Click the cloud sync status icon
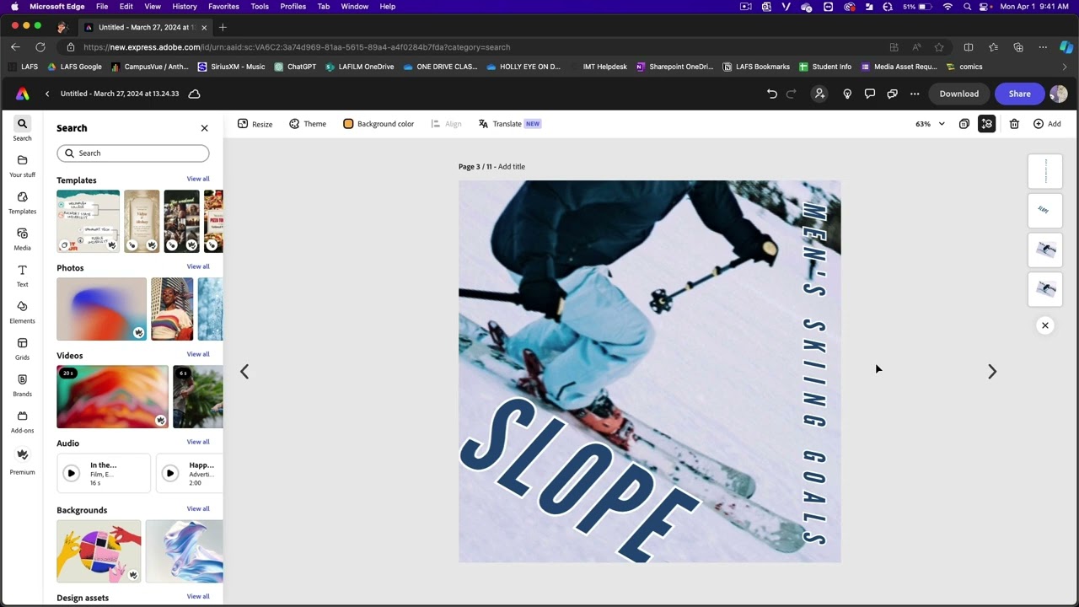Image resolution: width=1079 pixels, height=607 pixels. (194, 94)
